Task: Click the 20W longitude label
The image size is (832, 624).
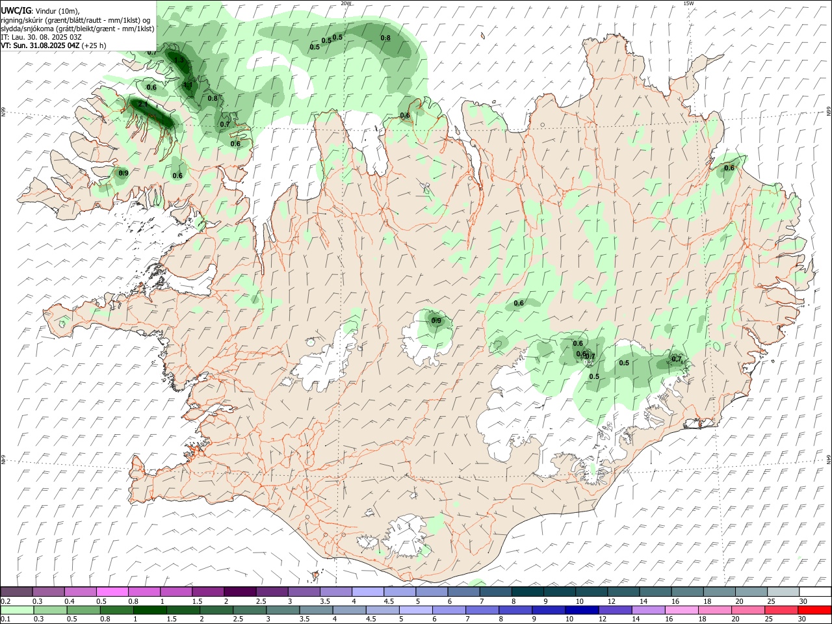Action: coord(346,3)
